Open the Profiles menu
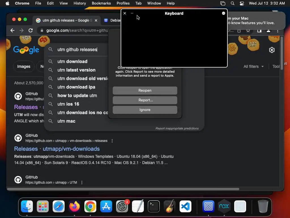 123,3
